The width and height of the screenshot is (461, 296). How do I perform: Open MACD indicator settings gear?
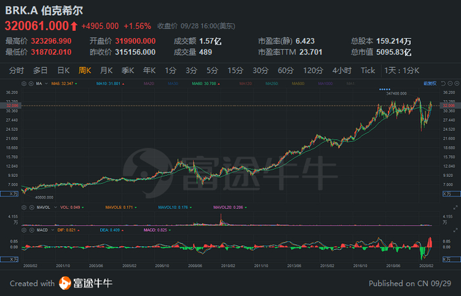click(x=24, y=230)
